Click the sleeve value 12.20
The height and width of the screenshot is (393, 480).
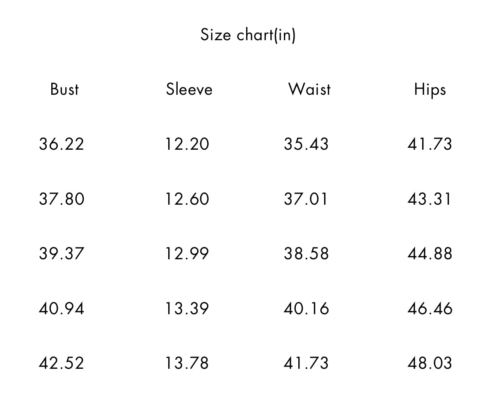click(x=187, y=144)
